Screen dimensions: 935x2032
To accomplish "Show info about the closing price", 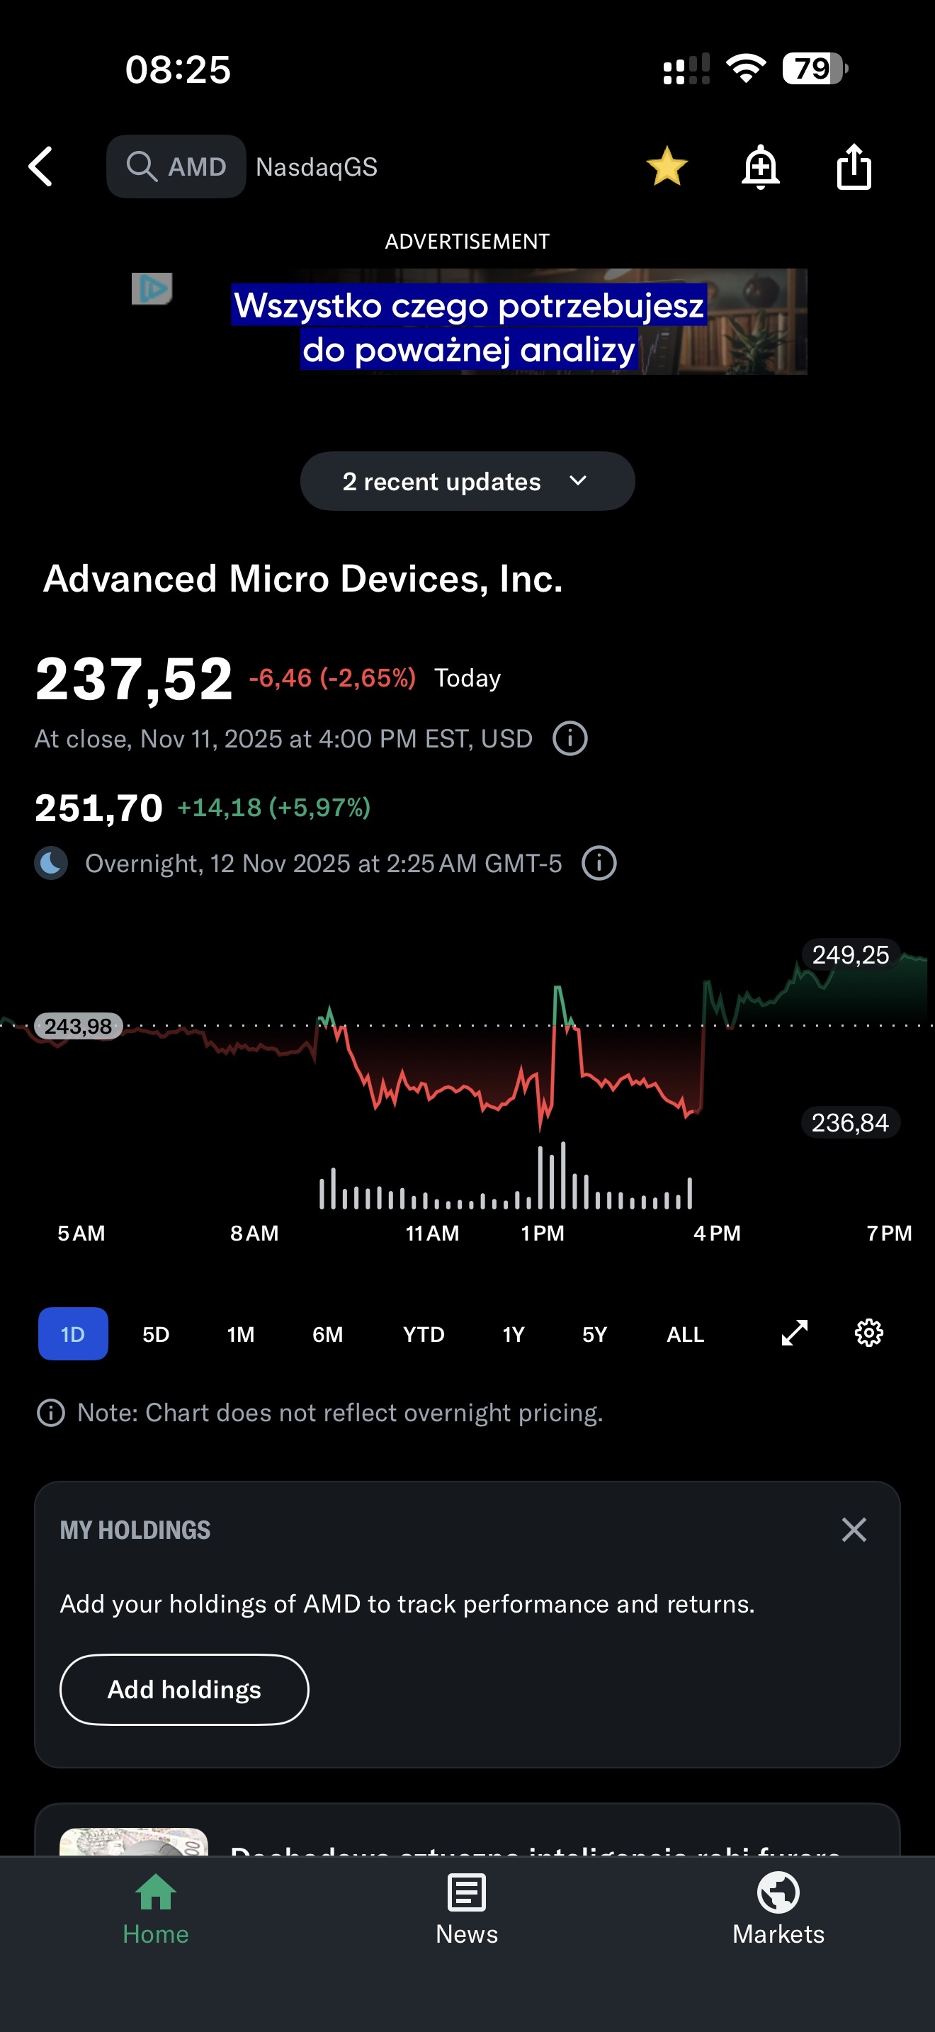I will tap(570, 739).
